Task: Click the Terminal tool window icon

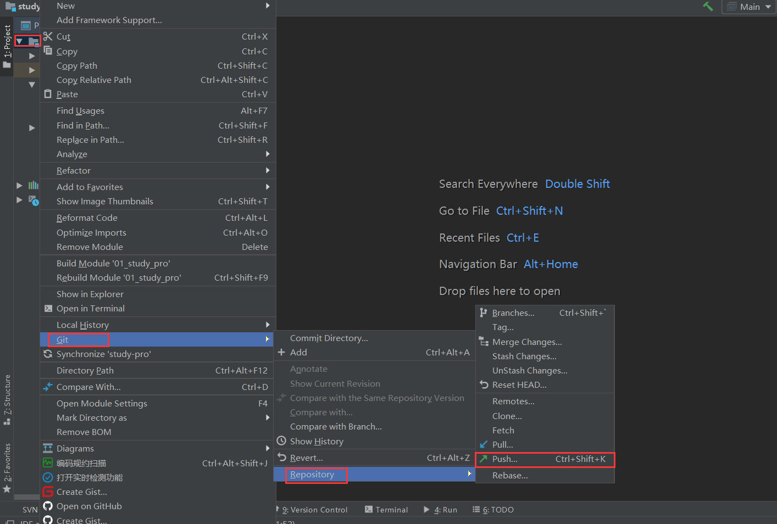Action: 369,509
